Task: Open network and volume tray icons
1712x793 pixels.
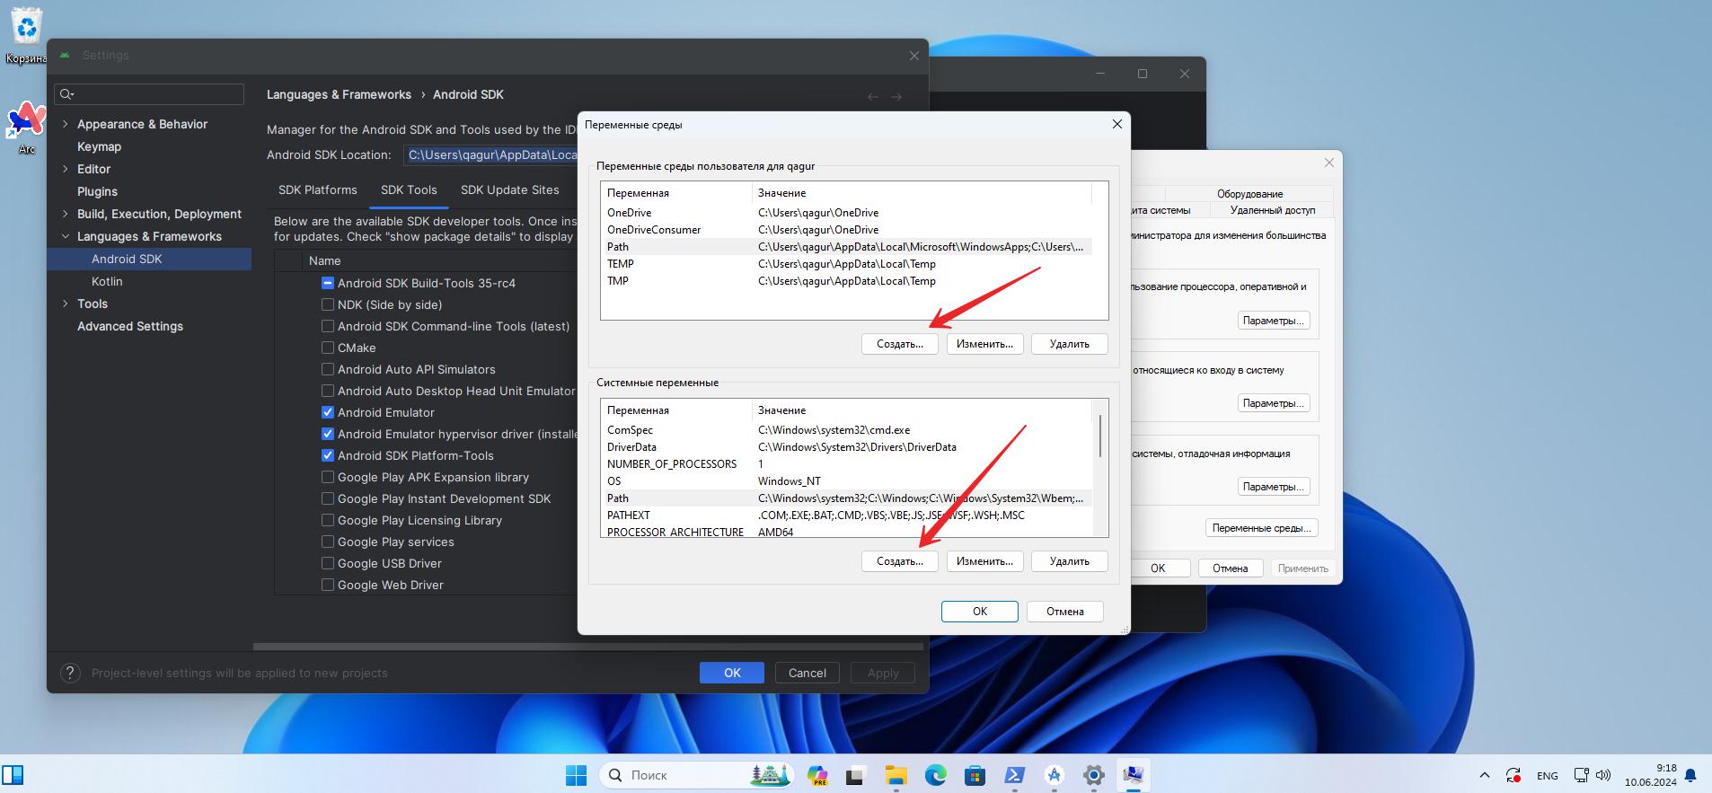Action: [1593, 775]
